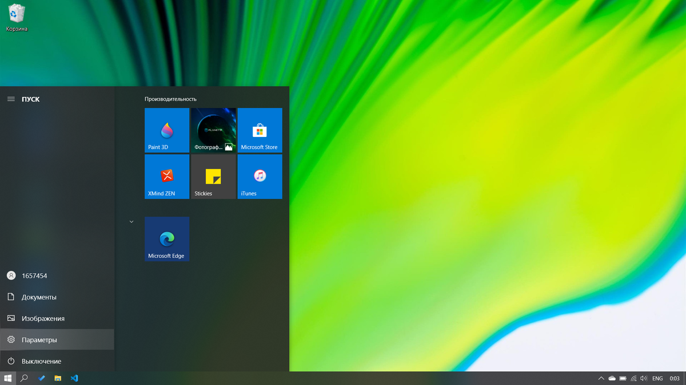
Task: Click the Выключение power option
Action: point(57,361)
